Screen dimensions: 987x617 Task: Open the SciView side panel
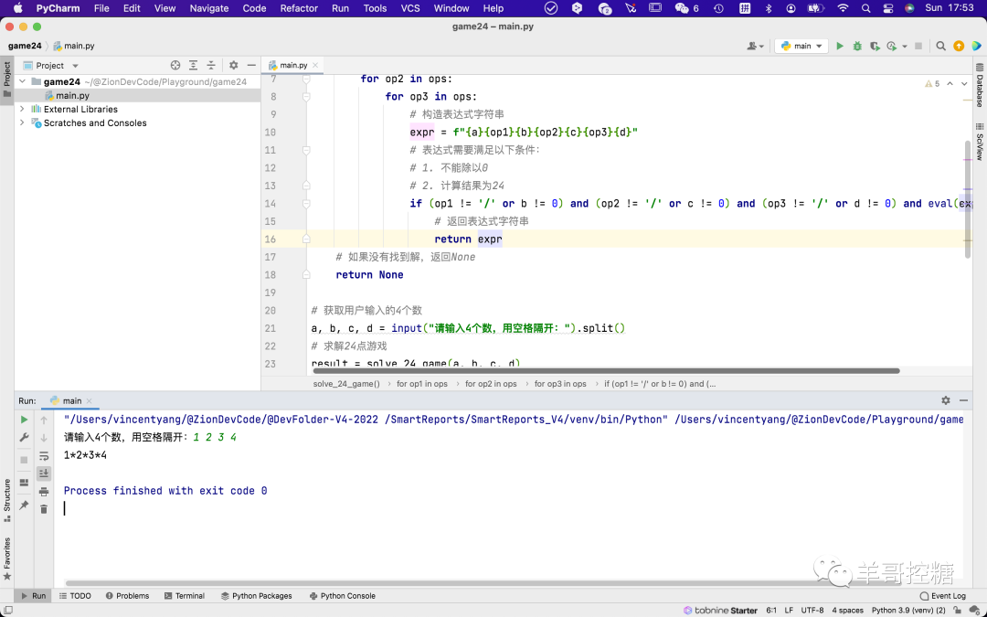point(980,142)
